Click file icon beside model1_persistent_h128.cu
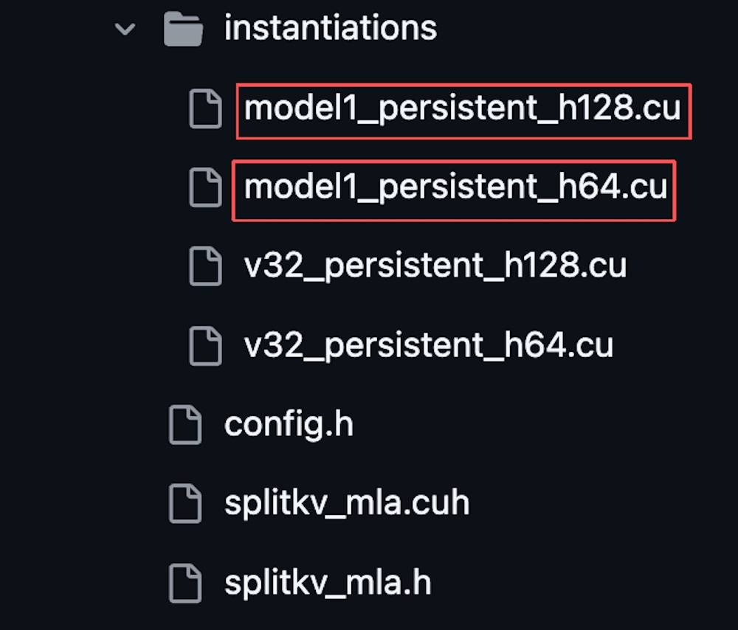 [205, 109]
